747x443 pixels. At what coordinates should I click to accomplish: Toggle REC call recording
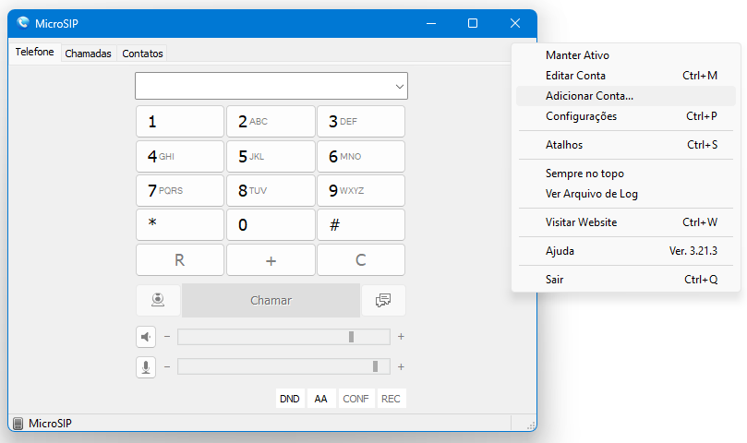coord(391,399)
